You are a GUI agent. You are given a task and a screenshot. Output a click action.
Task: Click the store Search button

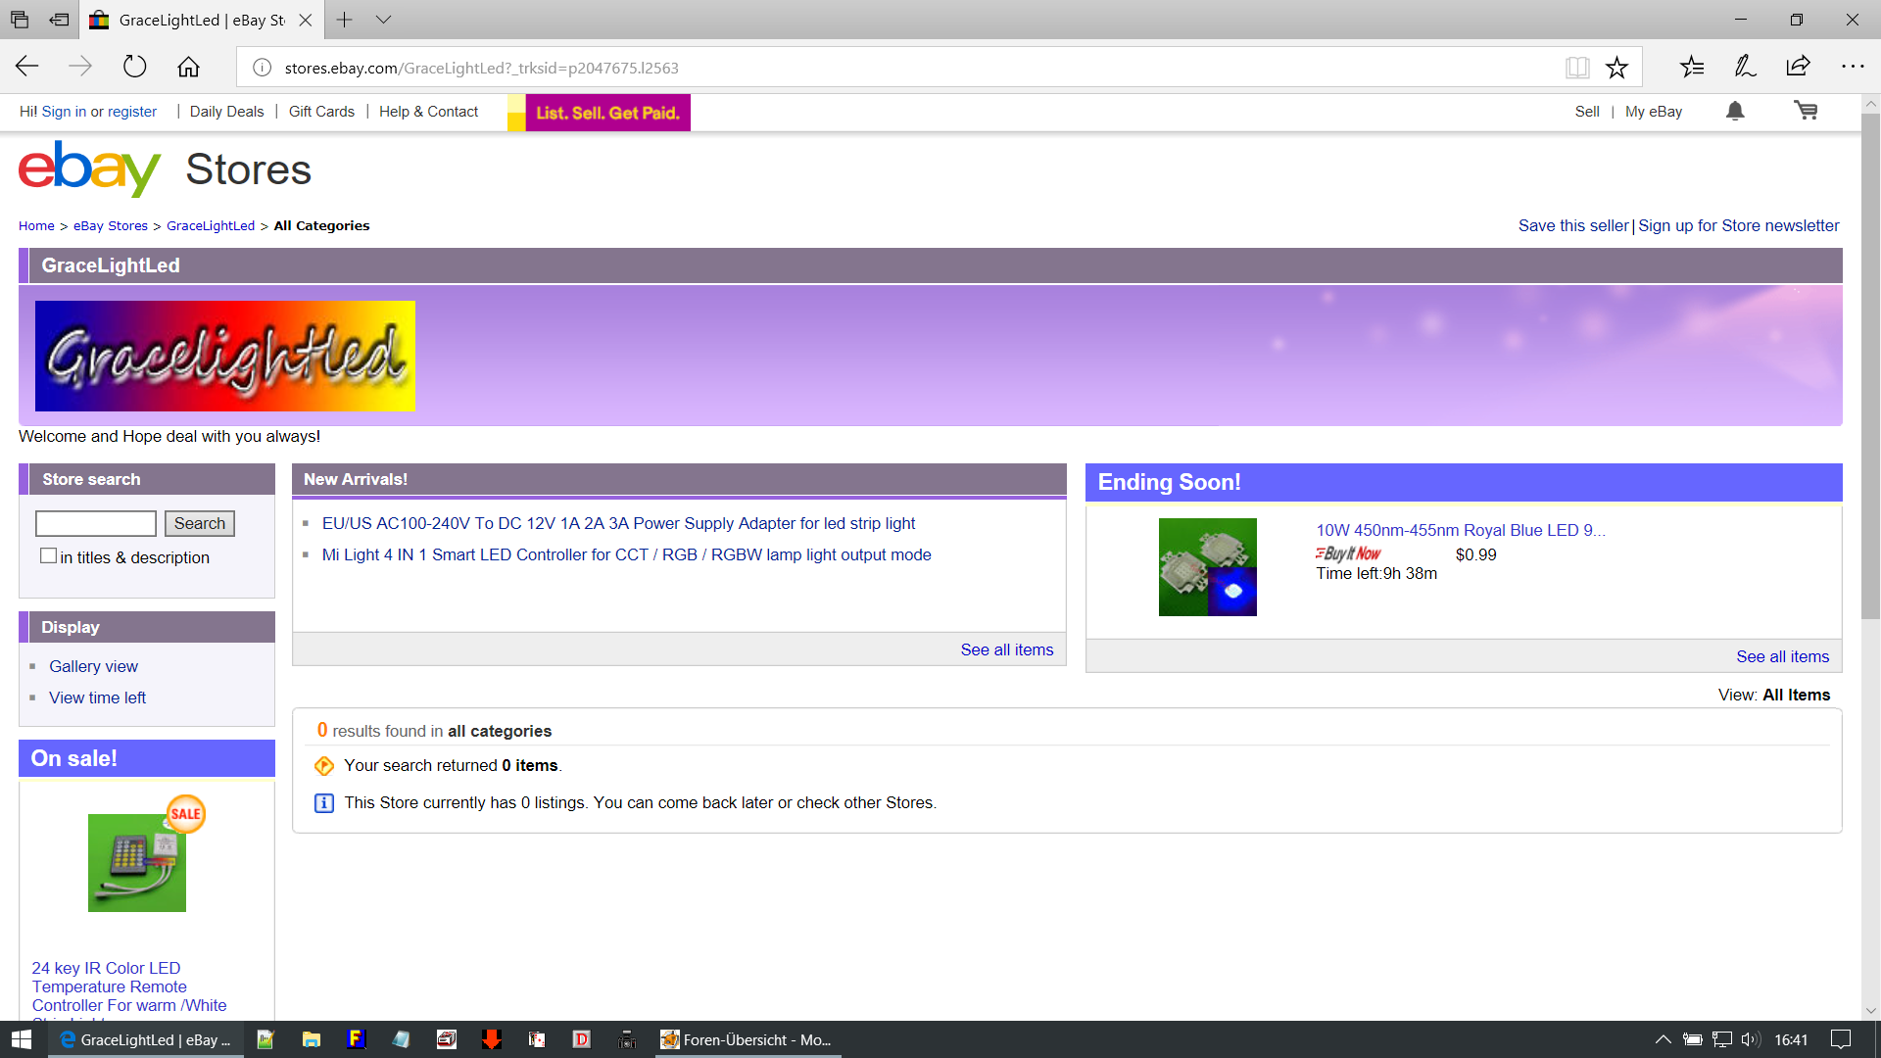pyautogui.click(x=199, y=523)
